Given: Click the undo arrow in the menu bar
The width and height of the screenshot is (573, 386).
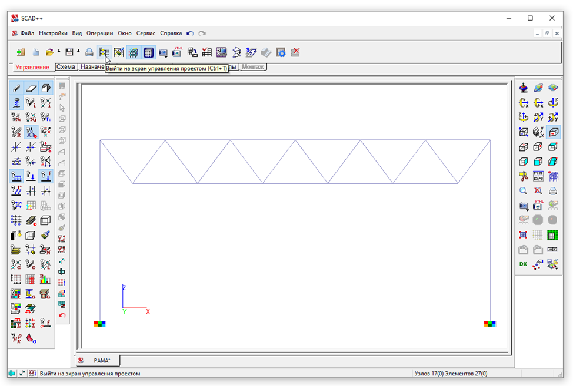Looking at the screenshot, I should point(190,33).
